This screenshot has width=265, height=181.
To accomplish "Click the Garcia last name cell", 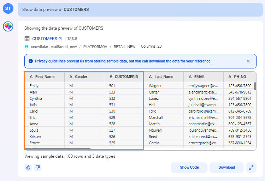I will click(x=164, y=143).
